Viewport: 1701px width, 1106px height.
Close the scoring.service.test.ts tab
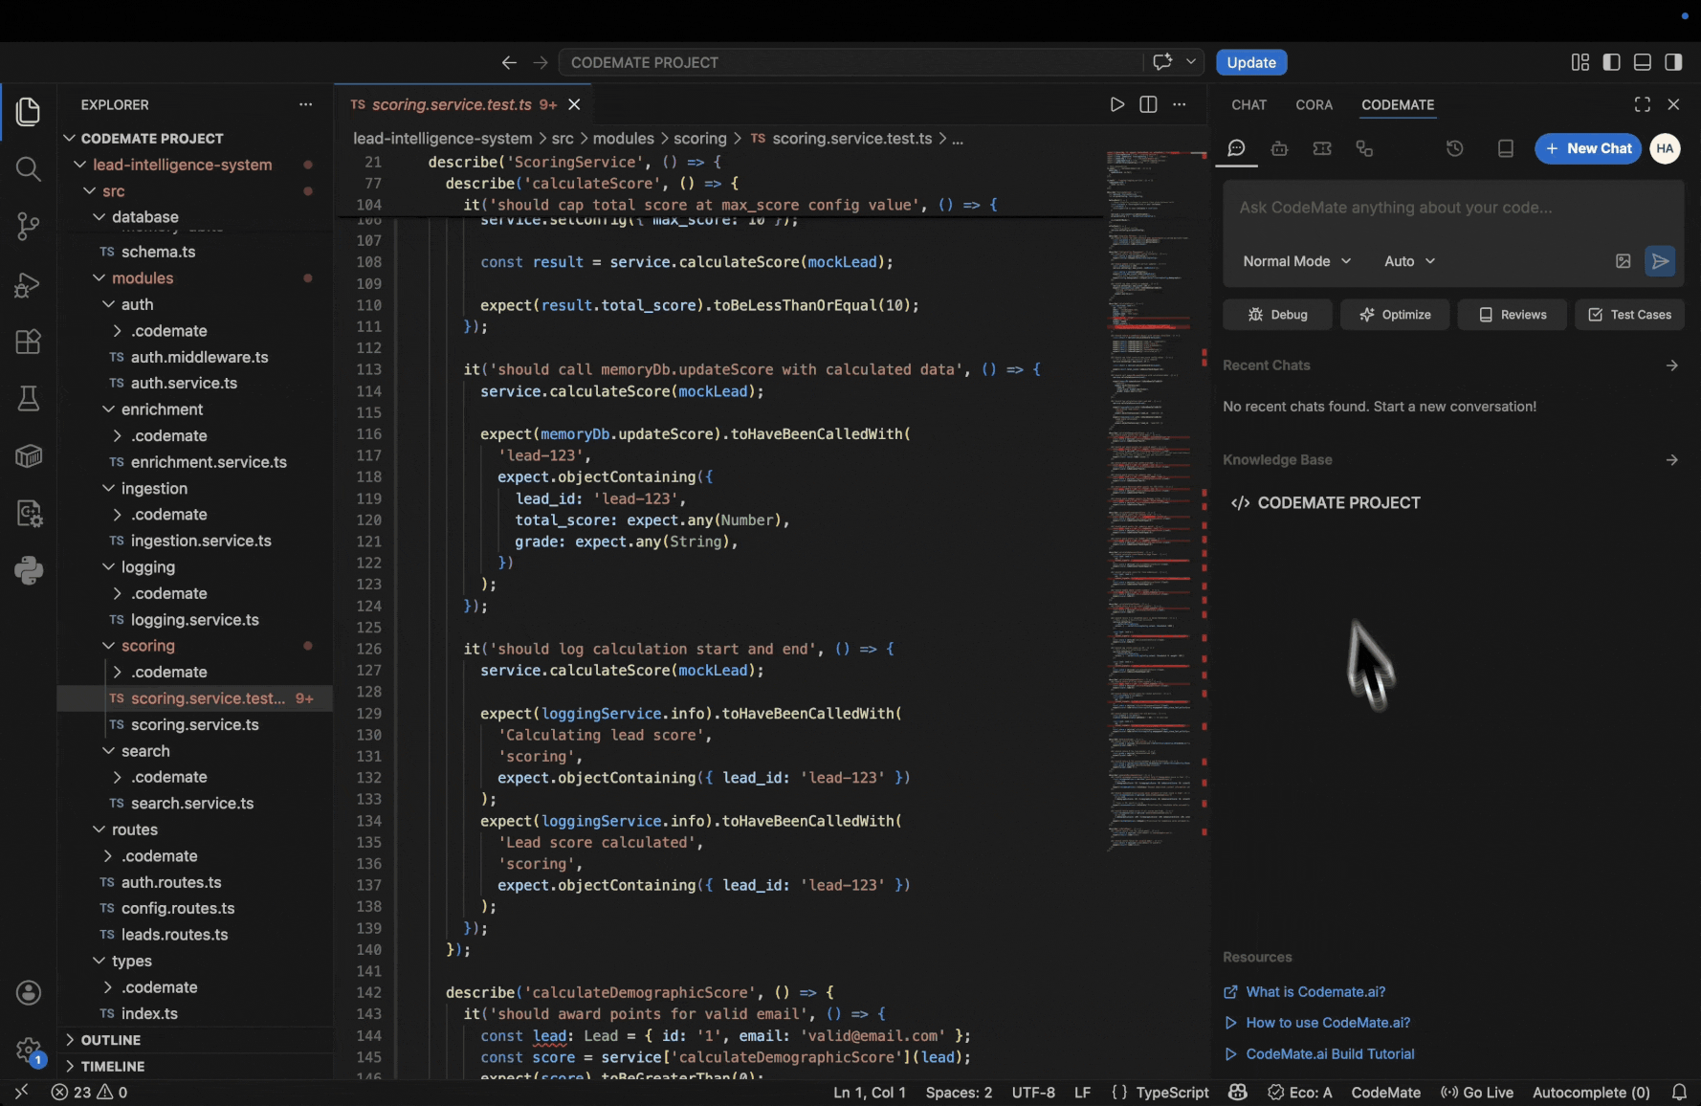(x=574, y=104)
